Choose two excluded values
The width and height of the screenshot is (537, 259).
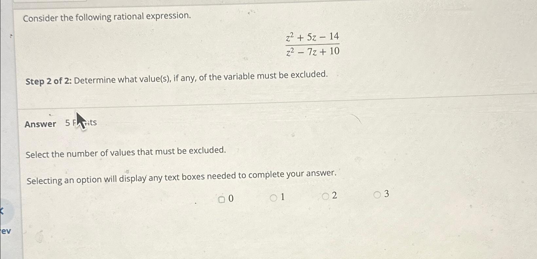325,196
